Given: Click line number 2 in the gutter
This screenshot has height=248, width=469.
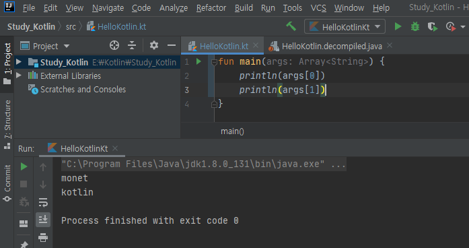Looking at the screenshot, I should click(x=186, y=76).
